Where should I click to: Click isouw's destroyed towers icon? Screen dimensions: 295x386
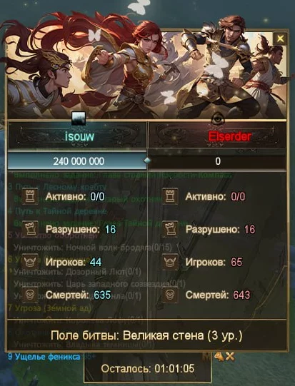click(30, 229)
